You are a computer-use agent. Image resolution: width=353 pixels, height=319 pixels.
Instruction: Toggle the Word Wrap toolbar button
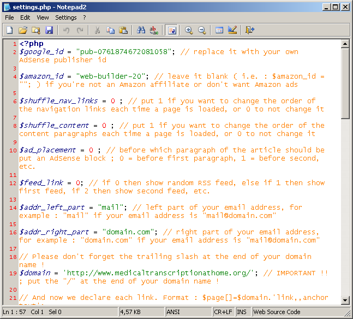[171, 30]
